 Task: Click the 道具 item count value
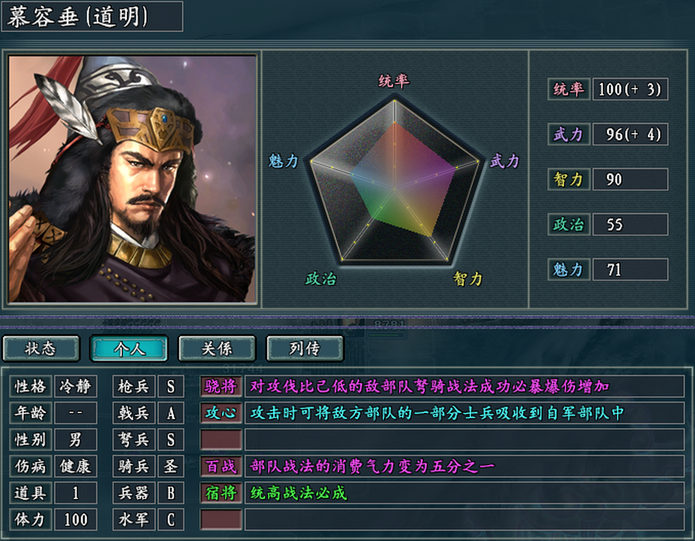tap(76, 493)
